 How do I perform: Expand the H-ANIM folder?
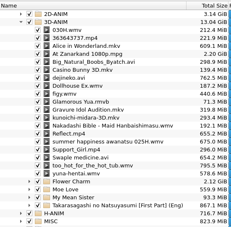tap(21, 214)
